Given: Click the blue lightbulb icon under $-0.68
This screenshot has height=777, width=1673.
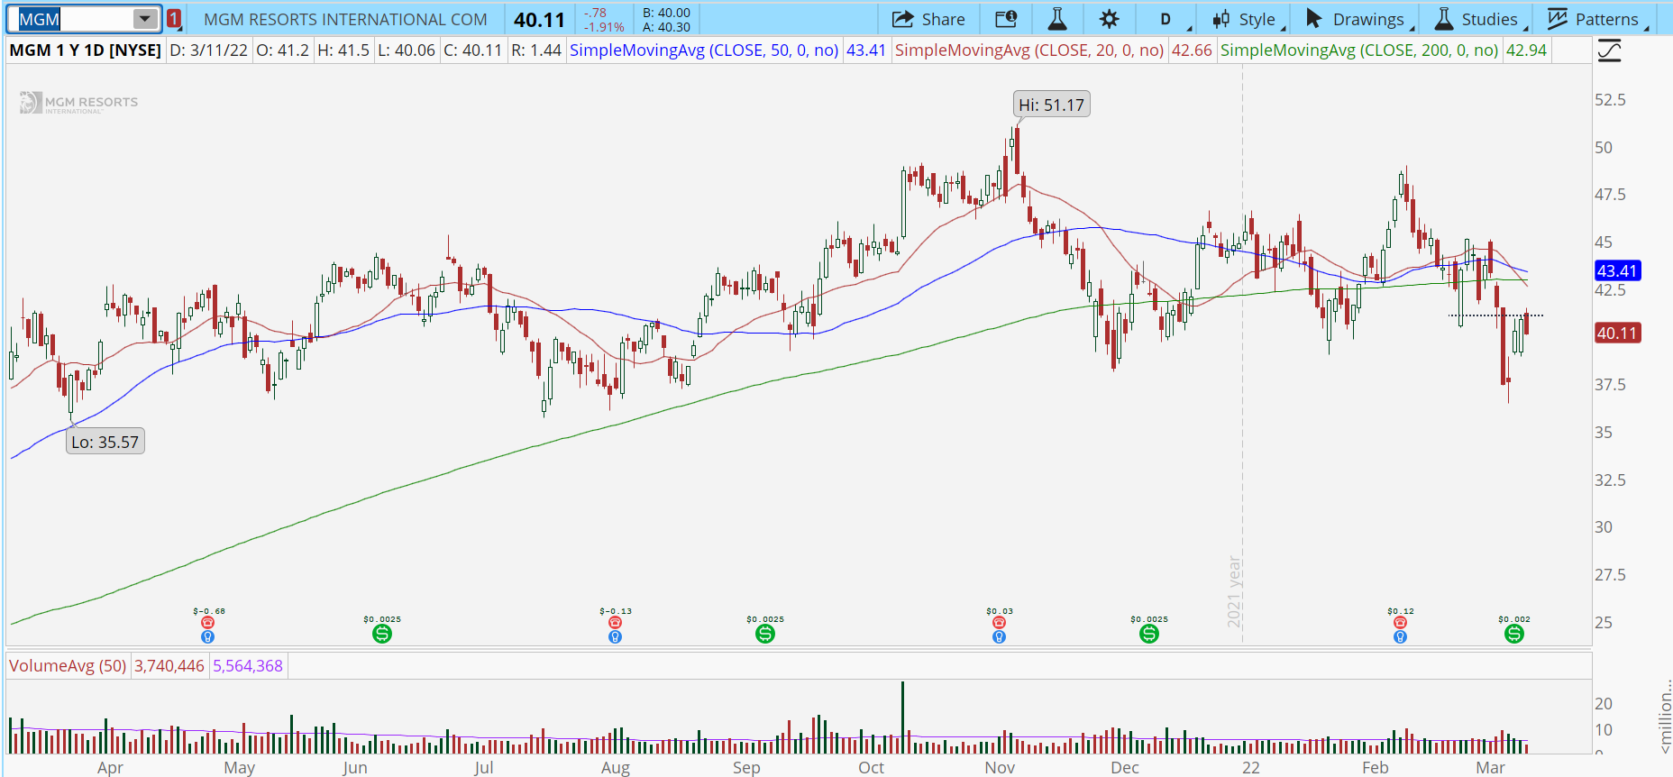Looking at the screenshot, I should [x=208, y=636].
